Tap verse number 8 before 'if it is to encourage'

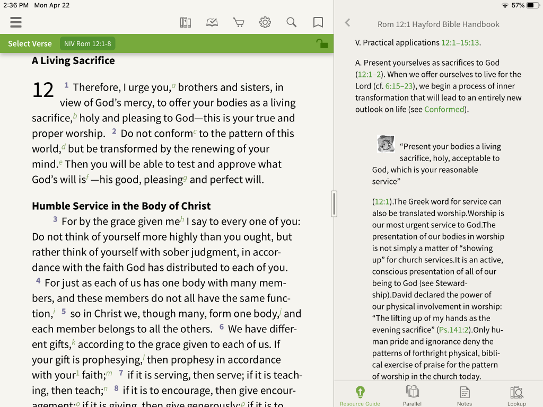coord(116,388)
